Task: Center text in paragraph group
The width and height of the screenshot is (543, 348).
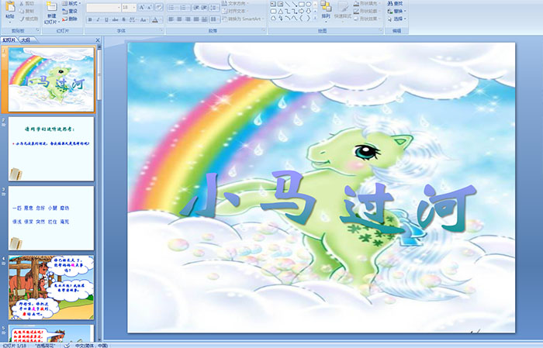Action: tap(179, 19)
